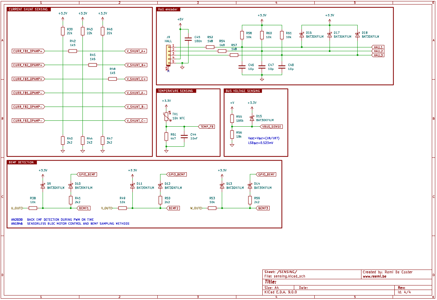Image resolution: width=437 pixels, height=300 pixels.
Task: Click the U_OUT input label
Action: pos(17,208)
